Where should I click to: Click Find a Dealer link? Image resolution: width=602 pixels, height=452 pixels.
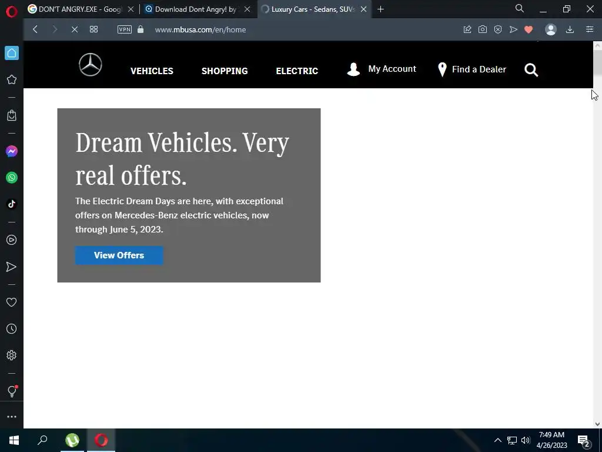point(472,69)
